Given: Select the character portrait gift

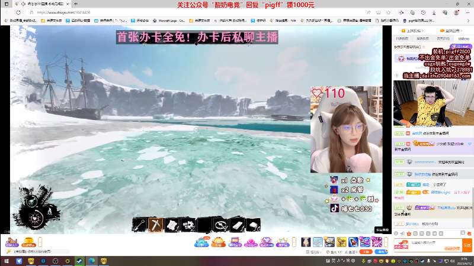Looking at the screenshot, I should click(x=306, y=242).
